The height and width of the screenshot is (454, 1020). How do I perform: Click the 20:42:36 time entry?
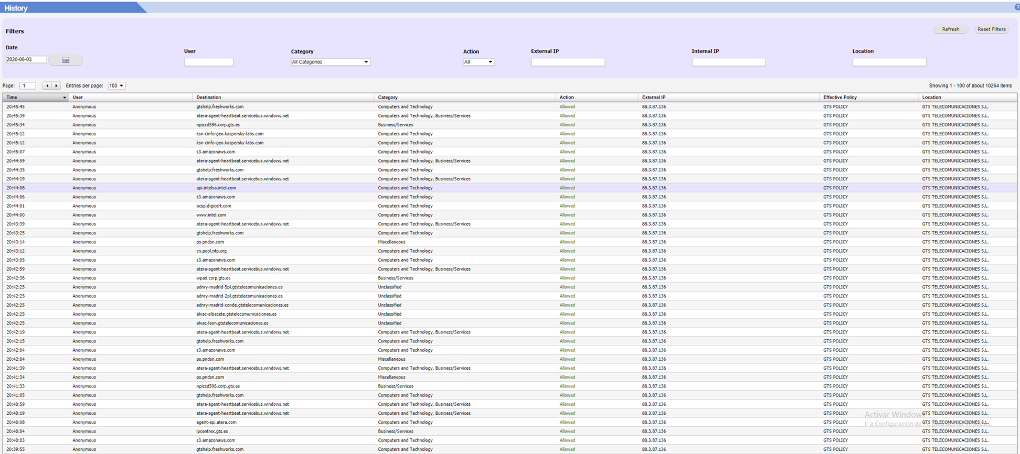pos(15,278)
